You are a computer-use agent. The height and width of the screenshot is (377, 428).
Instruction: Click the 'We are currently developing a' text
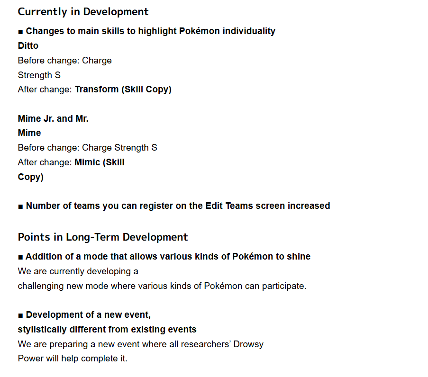[x=78, y=271]
